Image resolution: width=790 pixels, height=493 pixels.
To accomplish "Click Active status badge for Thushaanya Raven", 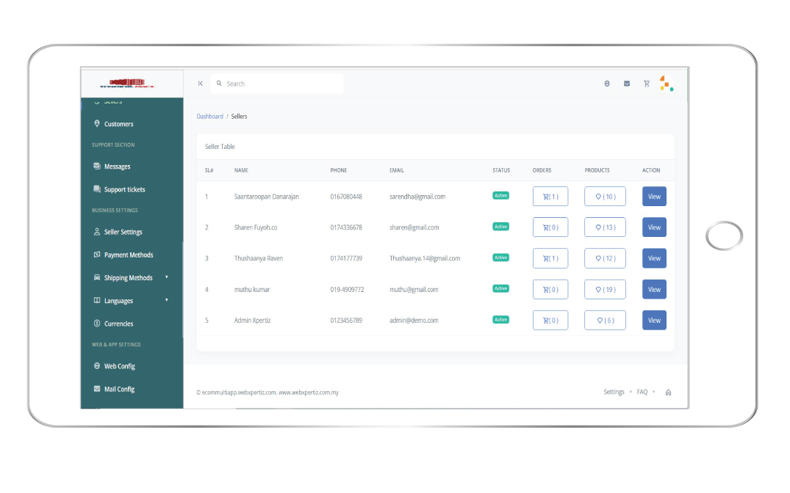I will click(500, 258).
